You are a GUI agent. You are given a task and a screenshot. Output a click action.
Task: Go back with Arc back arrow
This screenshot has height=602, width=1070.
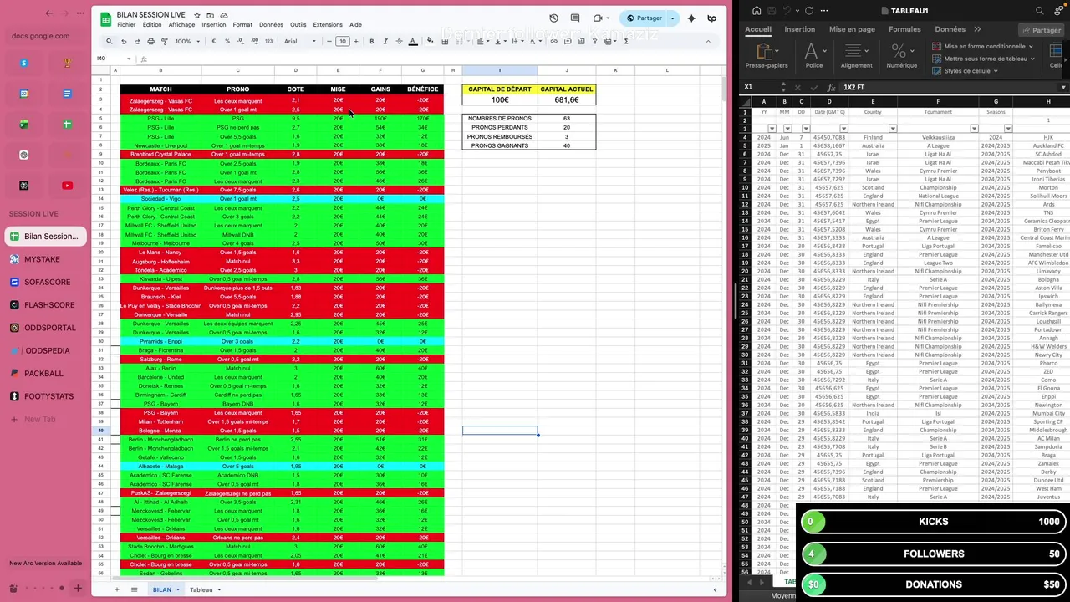49,13
